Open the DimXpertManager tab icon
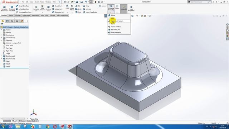Screen dimensions: 229x129 [x=17, y=21]
